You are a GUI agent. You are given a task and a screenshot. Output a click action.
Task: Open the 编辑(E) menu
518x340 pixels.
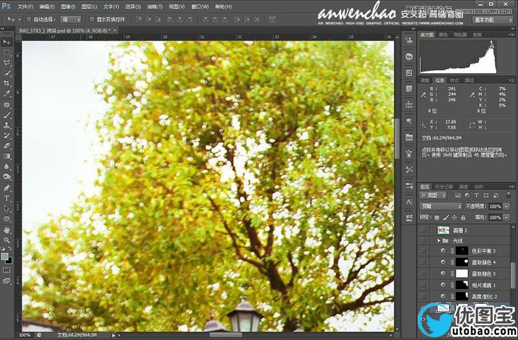point(47,6)
